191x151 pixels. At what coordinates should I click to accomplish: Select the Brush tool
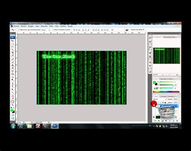tap(12, 62)
